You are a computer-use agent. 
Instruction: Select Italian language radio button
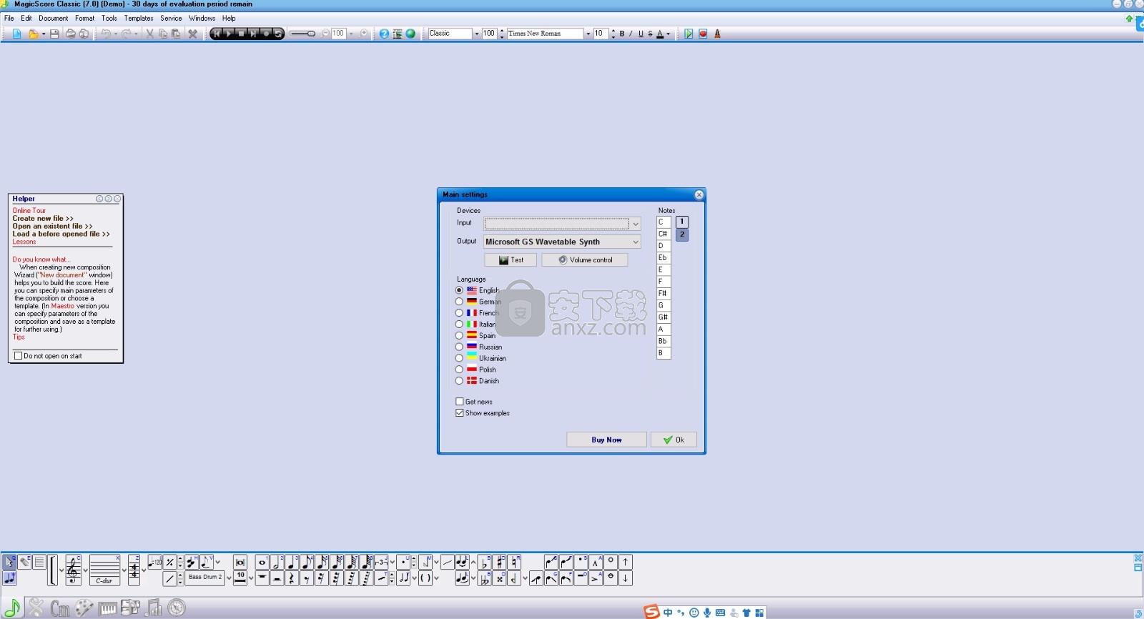tap(459, 325)
